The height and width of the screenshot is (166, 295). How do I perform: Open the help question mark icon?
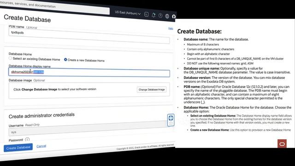[x=160, y=16]
